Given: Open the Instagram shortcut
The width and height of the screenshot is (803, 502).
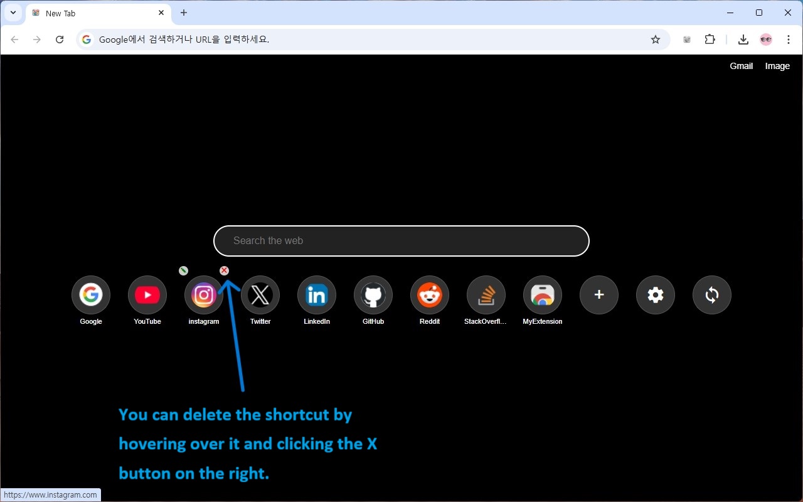Looking at the screenshot, I should [204, 295].
